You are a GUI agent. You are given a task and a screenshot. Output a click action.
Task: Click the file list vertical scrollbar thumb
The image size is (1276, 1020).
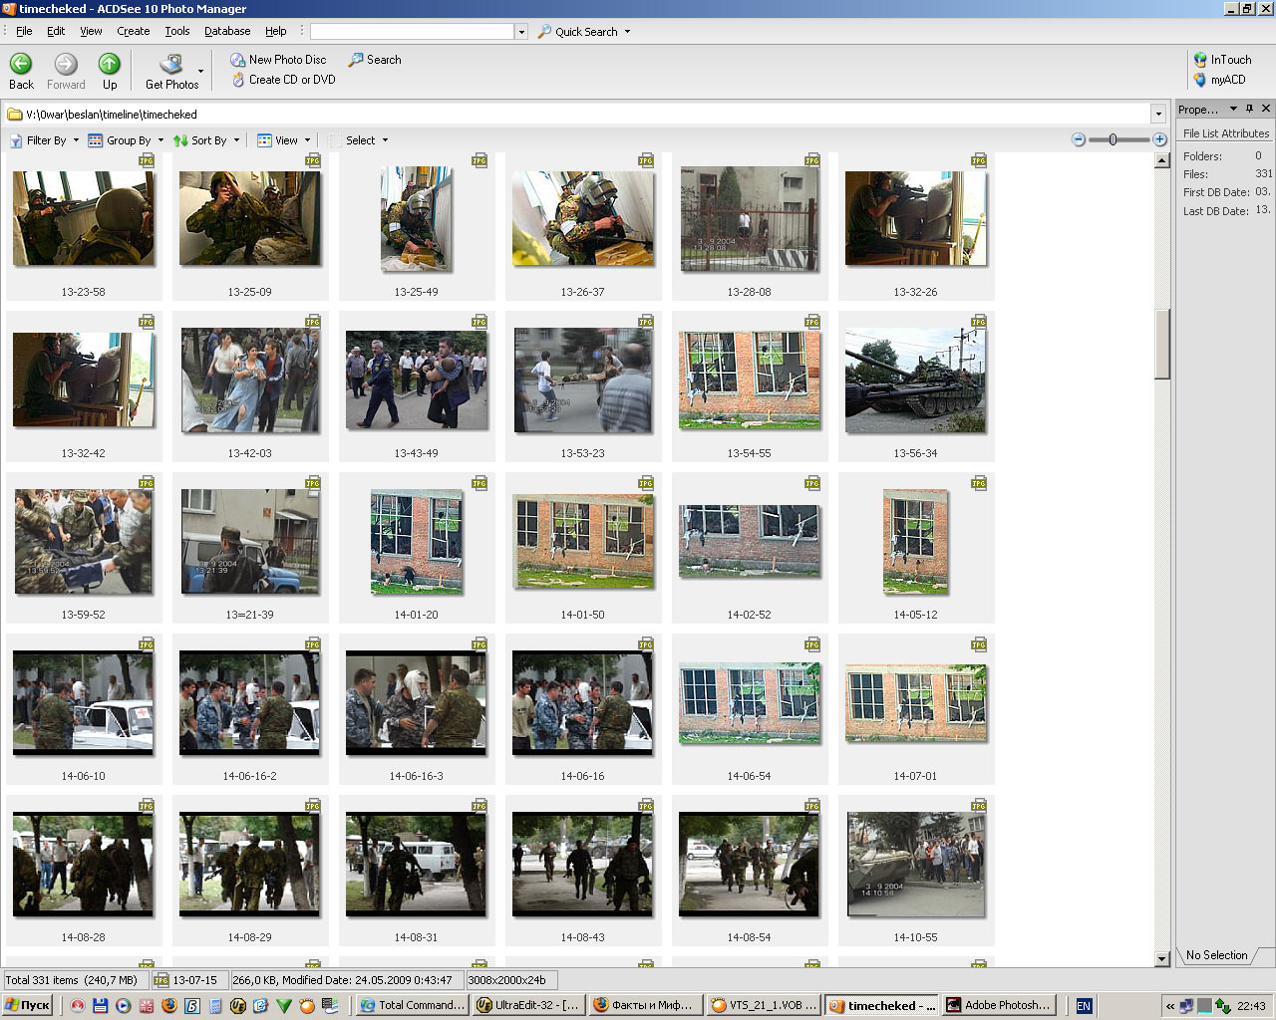pos(1161,344)
